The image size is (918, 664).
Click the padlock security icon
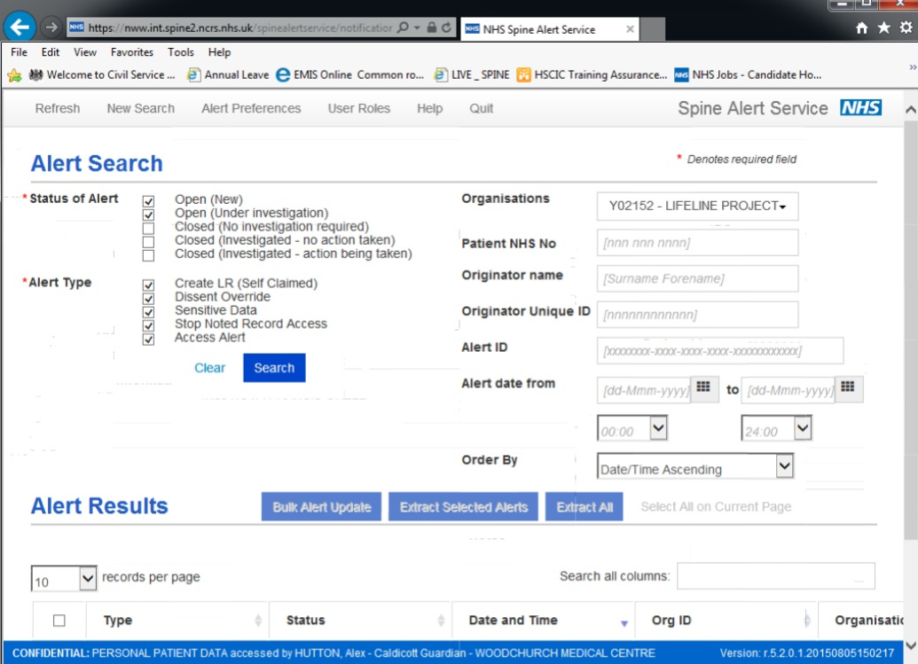(431, 27)
